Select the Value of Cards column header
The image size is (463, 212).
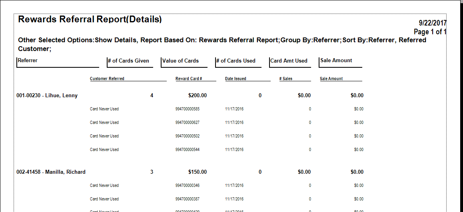click(x=180, y=61)
